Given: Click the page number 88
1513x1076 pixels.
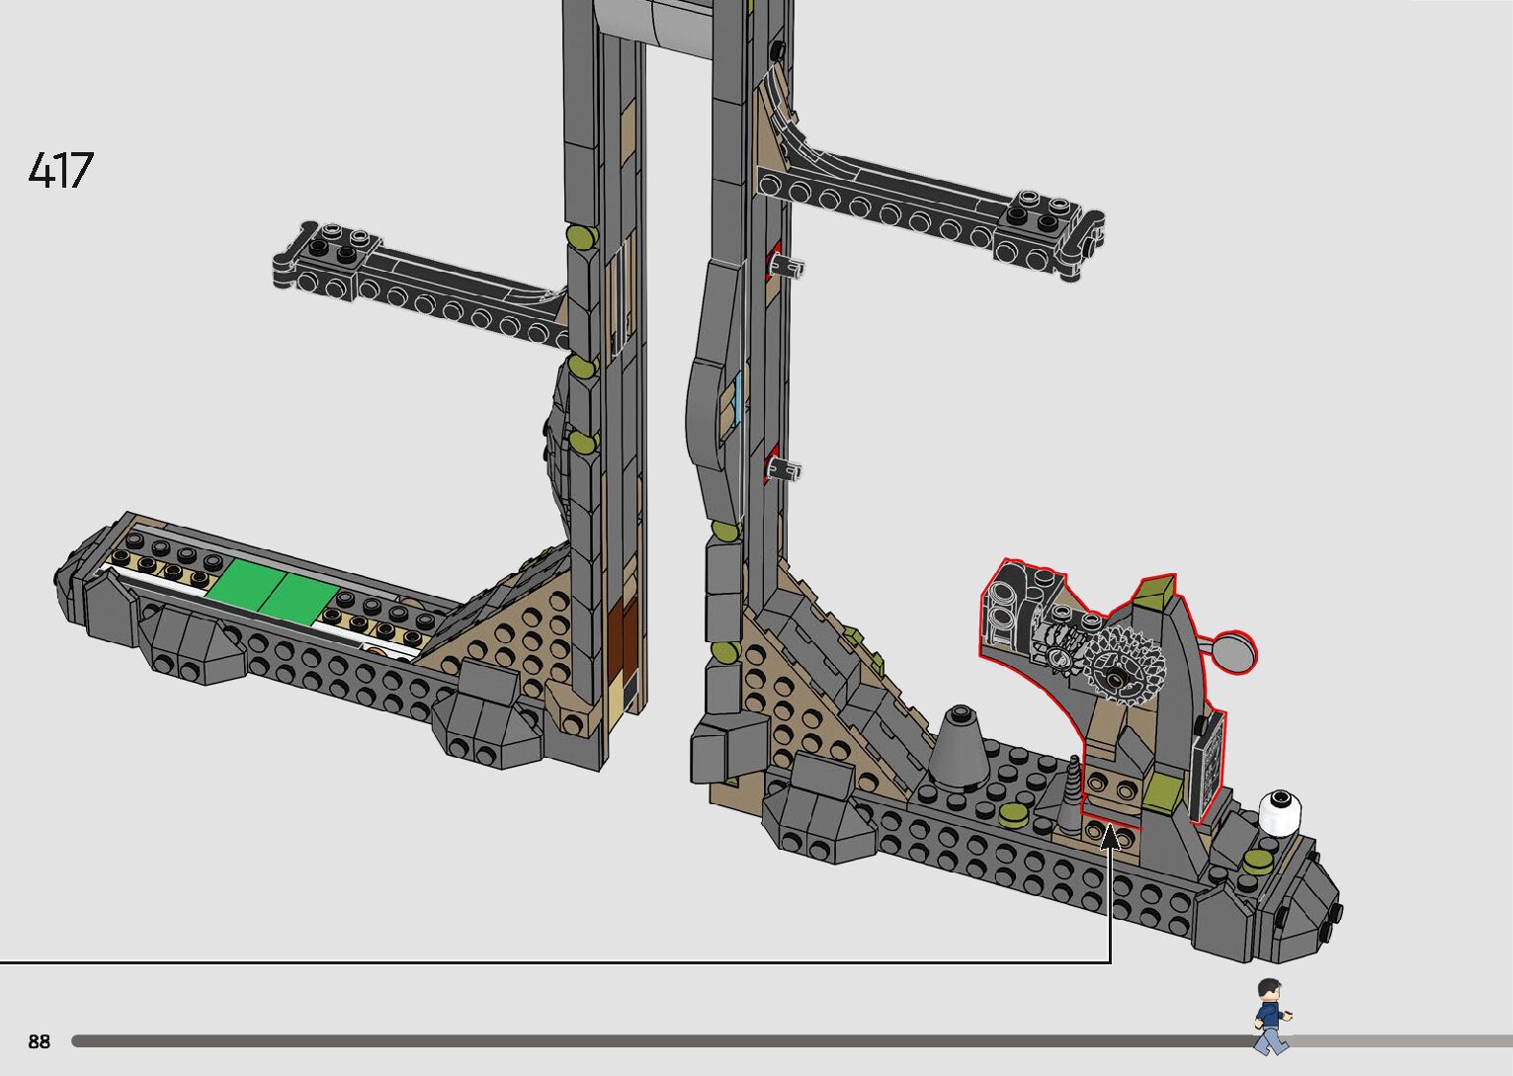Looking at the screenshot, I should click(39, 1041).
